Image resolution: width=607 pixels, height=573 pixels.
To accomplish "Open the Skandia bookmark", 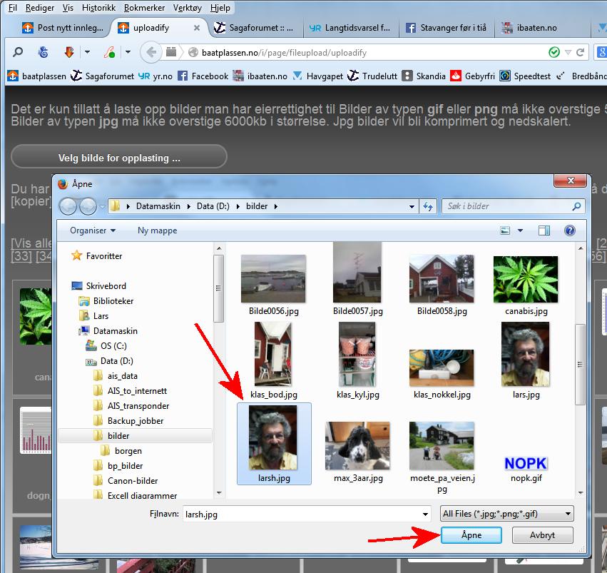I will (424, 76).
